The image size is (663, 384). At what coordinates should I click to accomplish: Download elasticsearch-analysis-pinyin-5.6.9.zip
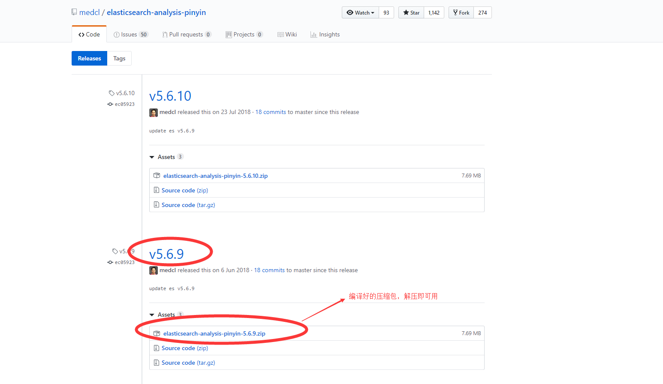point(214,333)
